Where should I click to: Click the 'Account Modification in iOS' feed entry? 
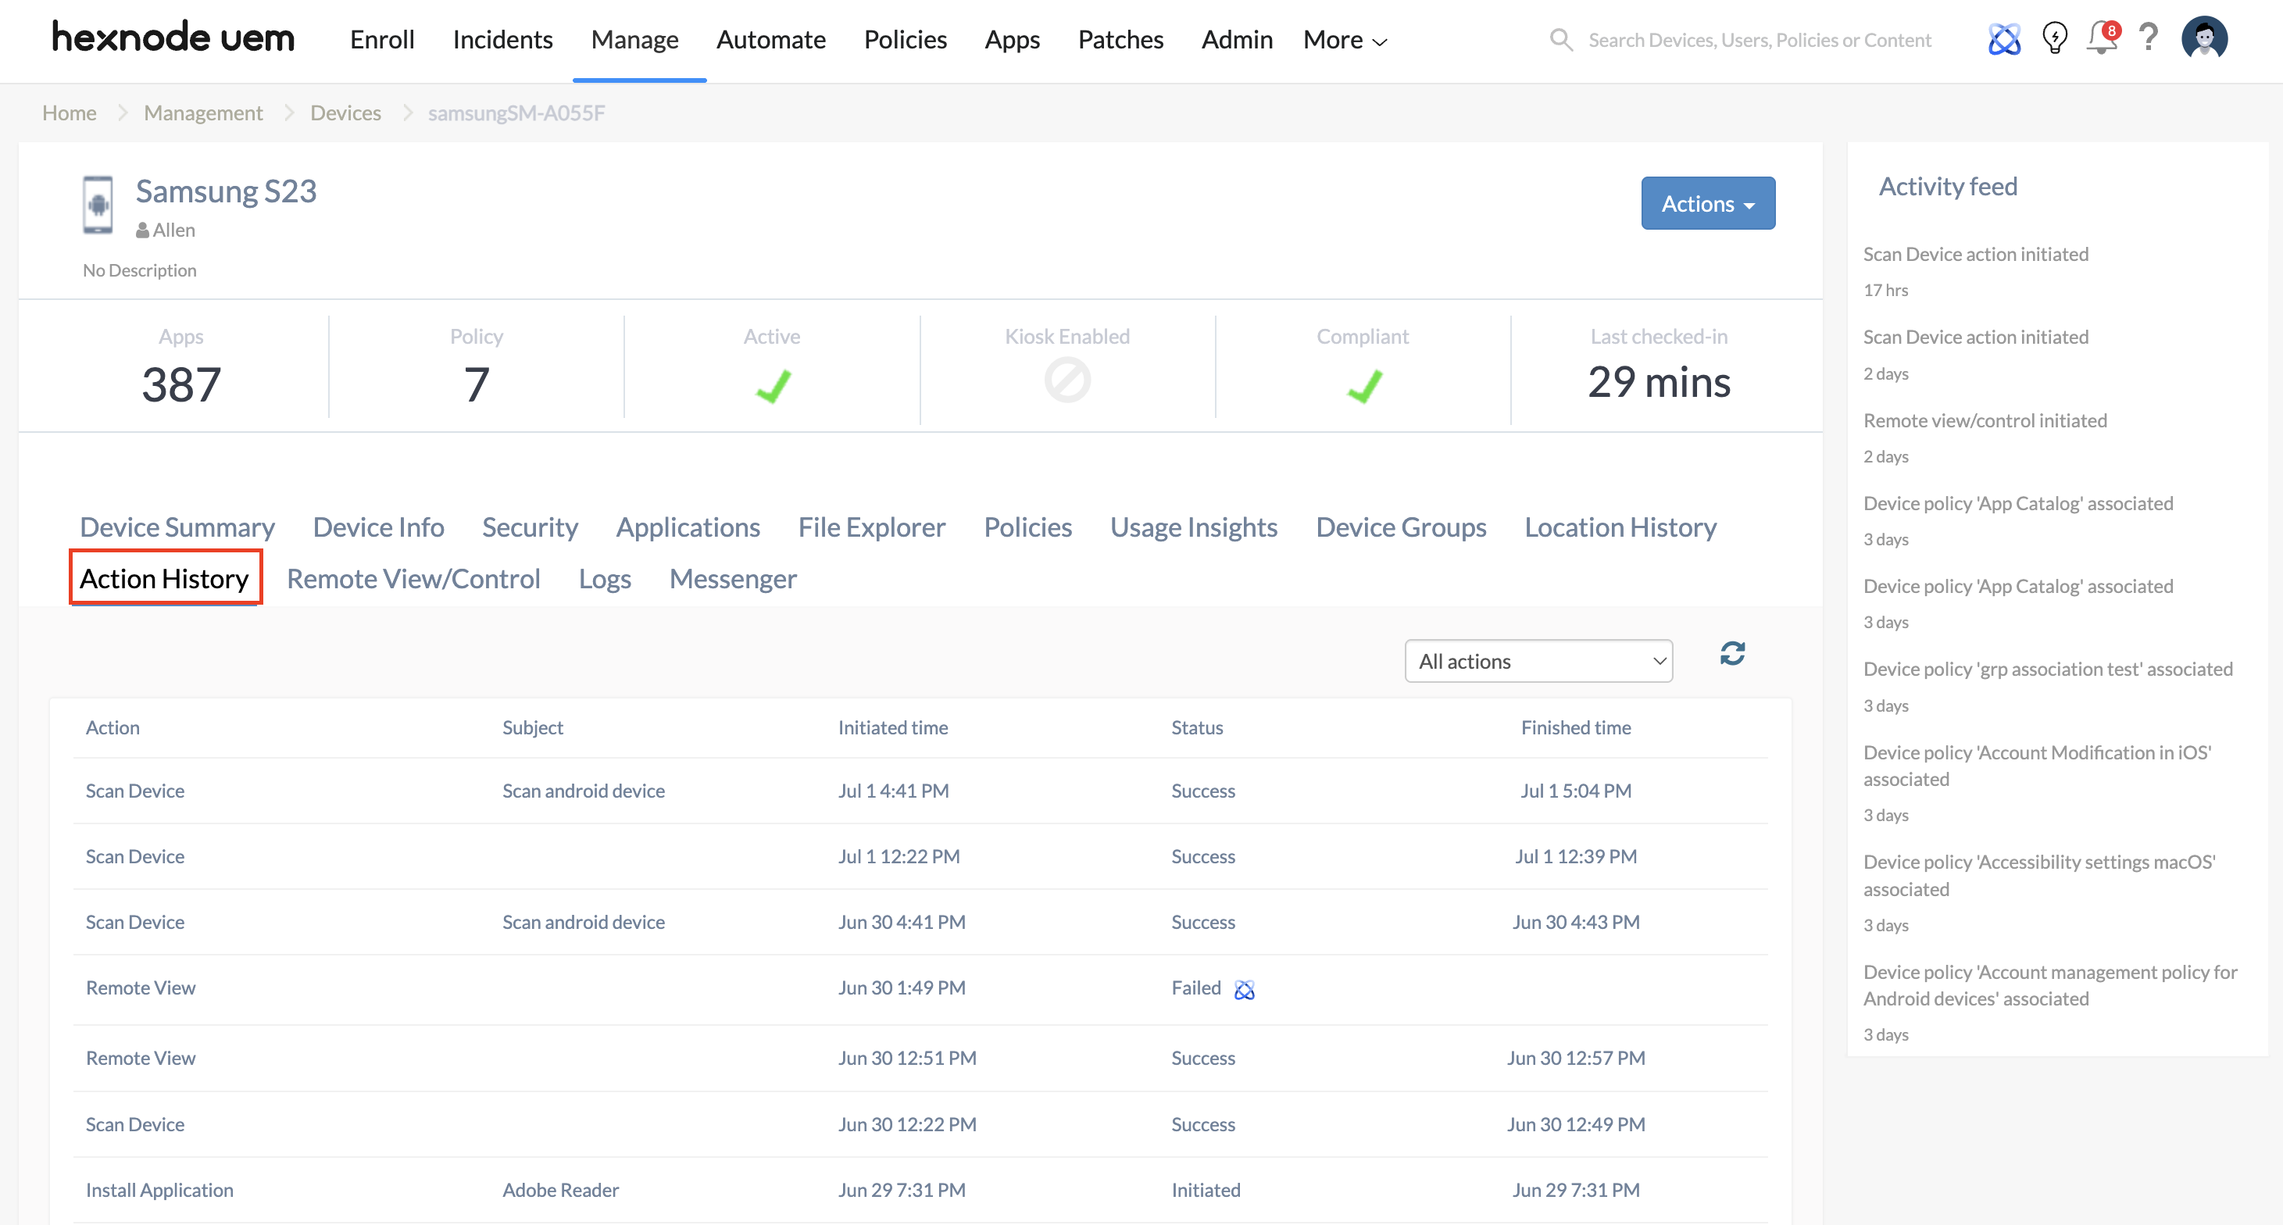(x=2037, y=765)
